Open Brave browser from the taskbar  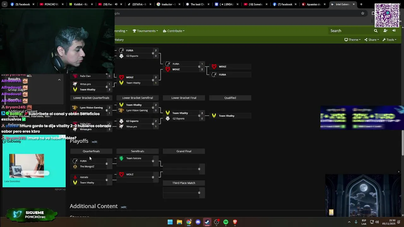235,222
